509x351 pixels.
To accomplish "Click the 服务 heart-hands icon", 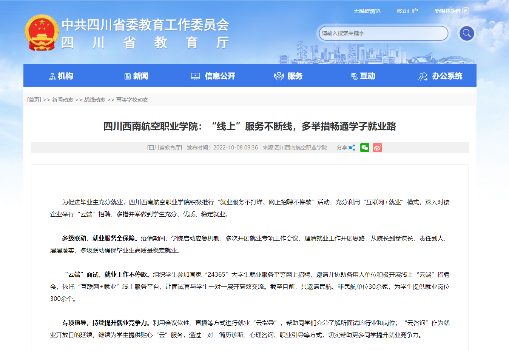I will click(279, 77).
